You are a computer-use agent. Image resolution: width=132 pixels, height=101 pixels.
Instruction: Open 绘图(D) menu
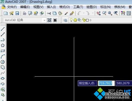(92, 7)
